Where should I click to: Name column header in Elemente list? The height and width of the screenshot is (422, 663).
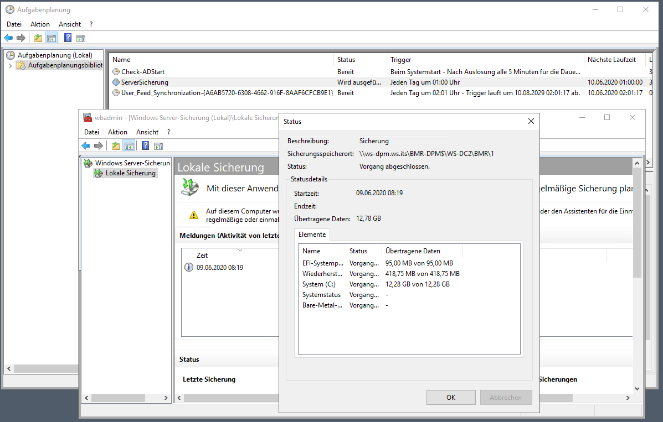pyautogui.click(x=322, y=251)
